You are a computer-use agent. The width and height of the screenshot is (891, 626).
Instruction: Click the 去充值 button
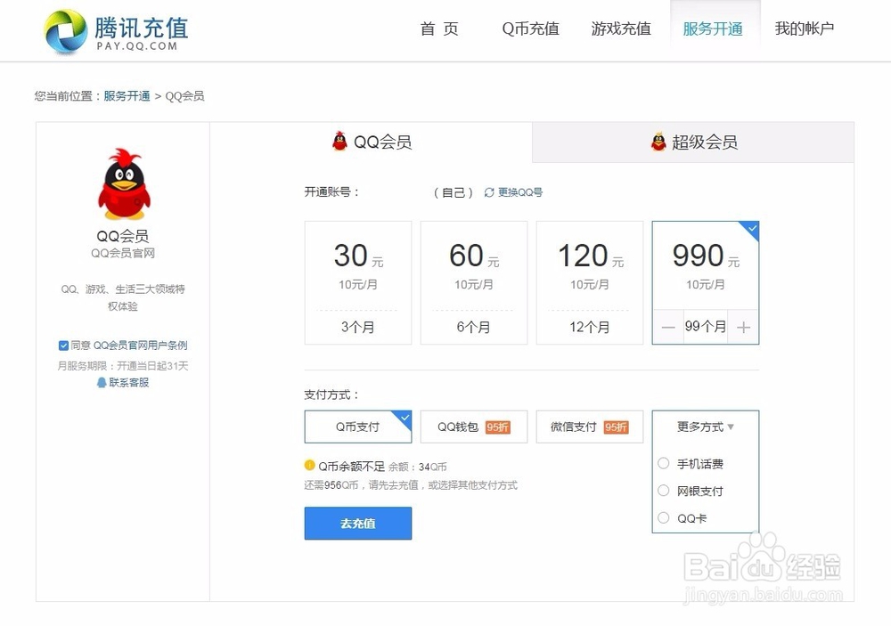coord(357,524)
